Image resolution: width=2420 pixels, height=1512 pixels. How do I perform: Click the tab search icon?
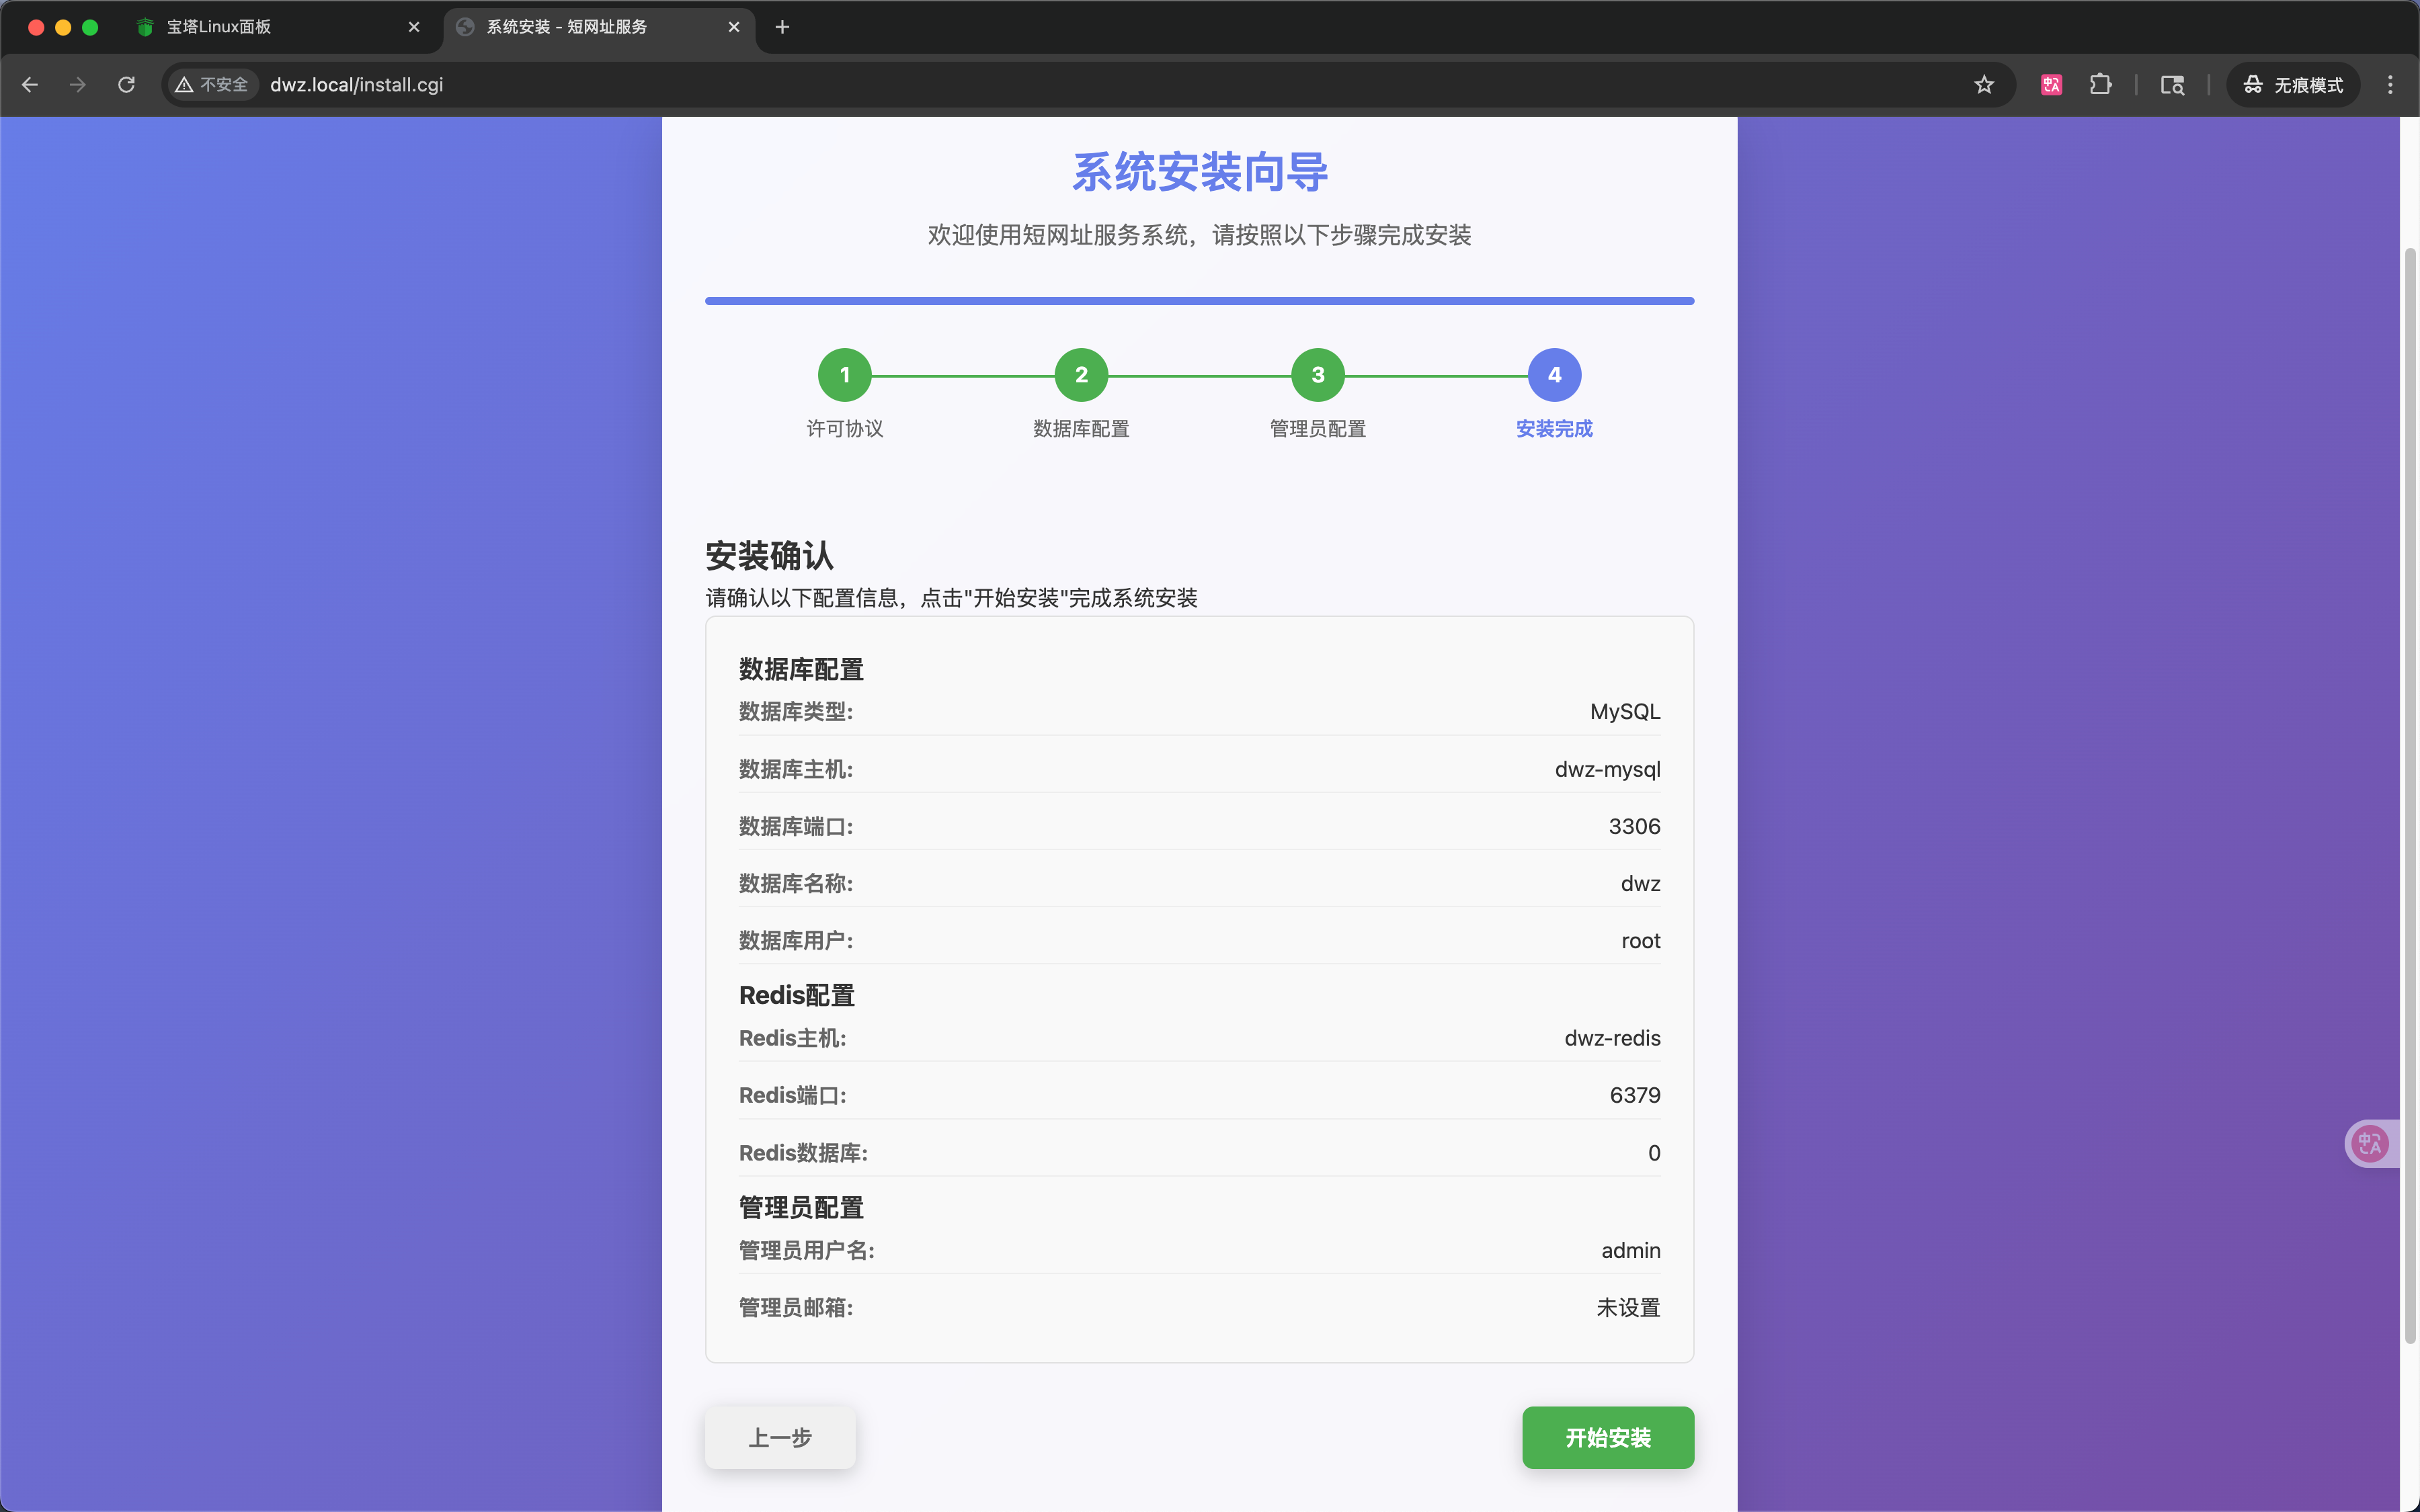click(x=2172, y=85)
